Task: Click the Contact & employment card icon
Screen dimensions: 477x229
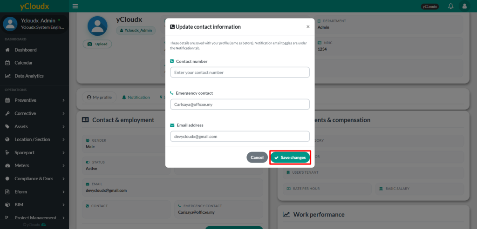Action: point(86,120)
